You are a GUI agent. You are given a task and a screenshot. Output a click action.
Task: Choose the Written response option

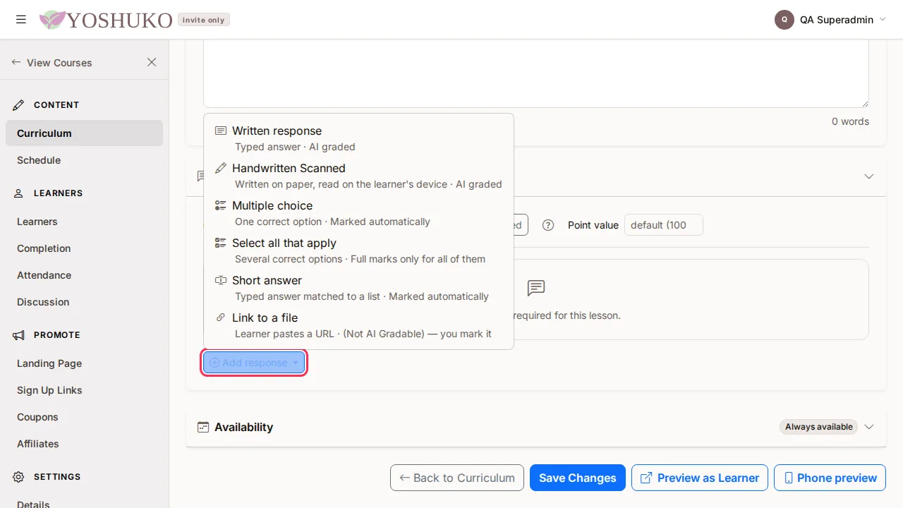click(358, 138)
